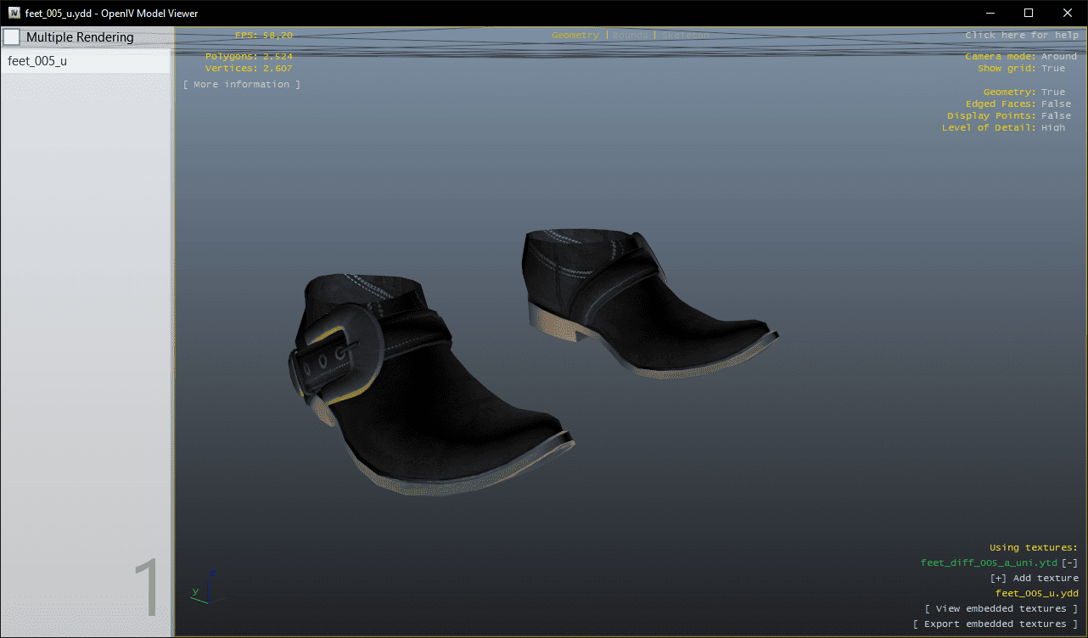Toggle the Geometry True setting
Viewport: 1088px width, 638px height.
[1052, 92]
